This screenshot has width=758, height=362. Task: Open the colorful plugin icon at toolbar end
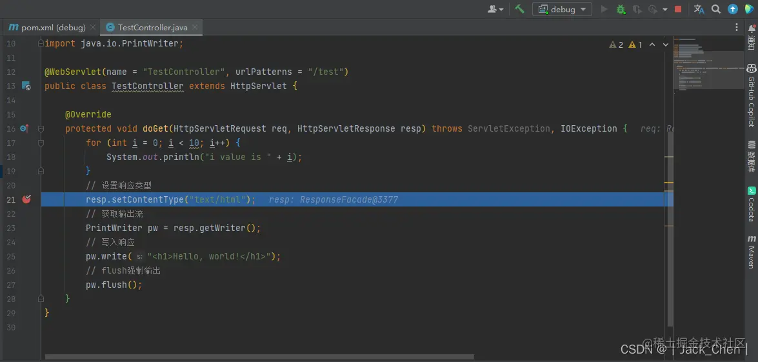click(x=750, y=8)
